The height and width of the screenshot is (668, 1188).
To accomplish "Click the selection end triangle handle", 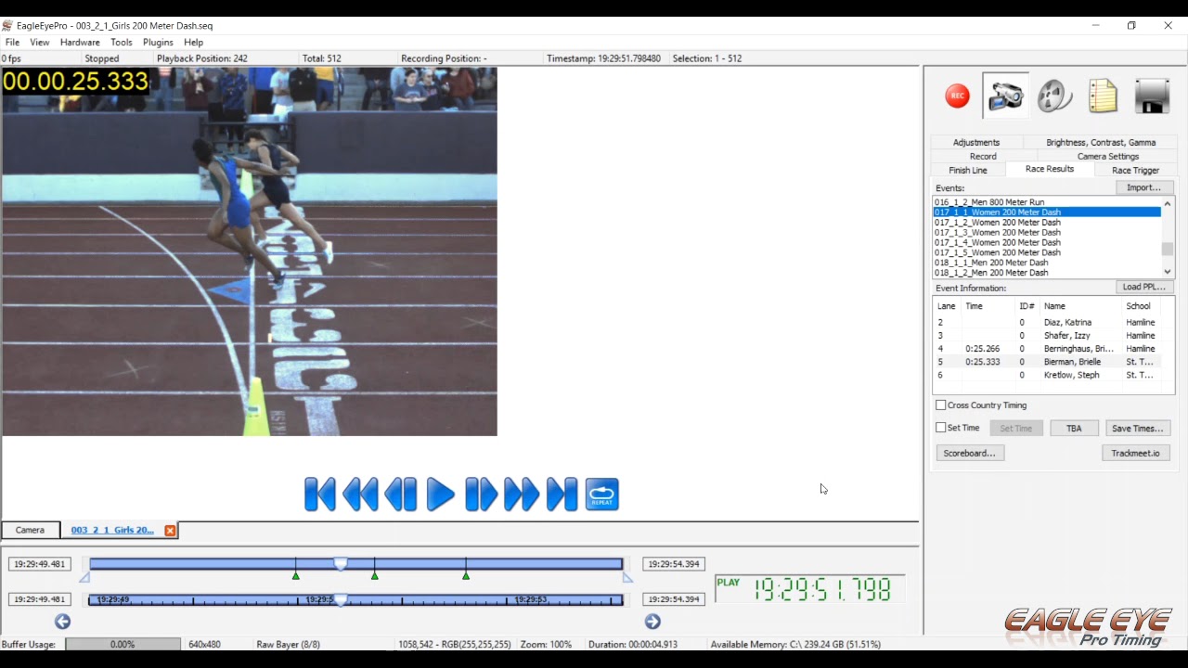I will 627,577.
